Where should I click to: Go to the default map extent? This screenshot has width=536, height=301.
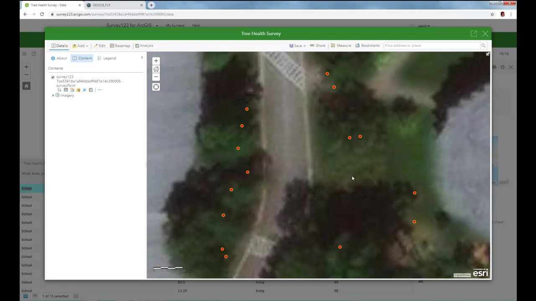tap(156, 69)
